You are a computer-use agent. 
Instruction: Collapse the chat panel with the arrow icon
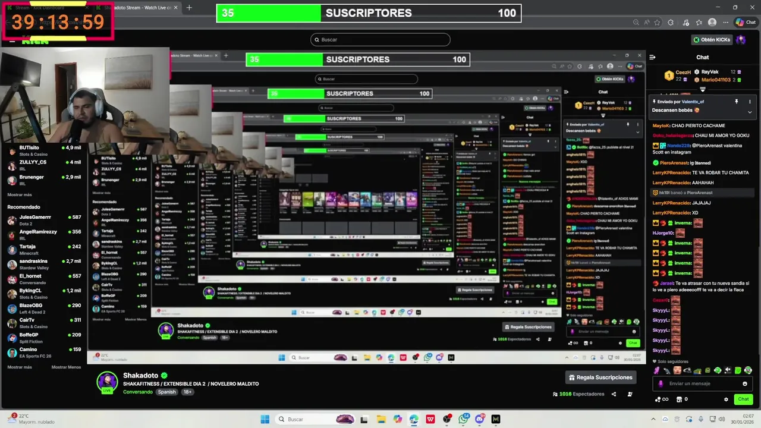click(652, 57)
